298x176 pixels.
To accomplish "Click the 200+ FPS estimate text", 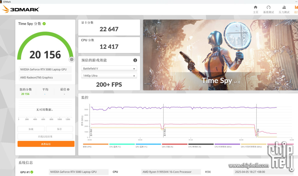I will 109,85.
